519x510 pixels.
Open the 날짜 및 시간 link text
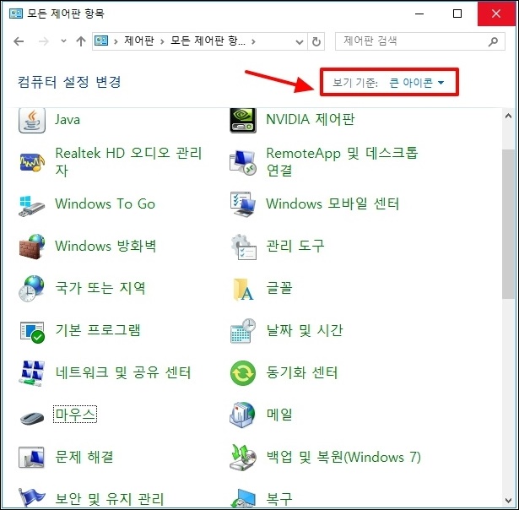point(305,330)
